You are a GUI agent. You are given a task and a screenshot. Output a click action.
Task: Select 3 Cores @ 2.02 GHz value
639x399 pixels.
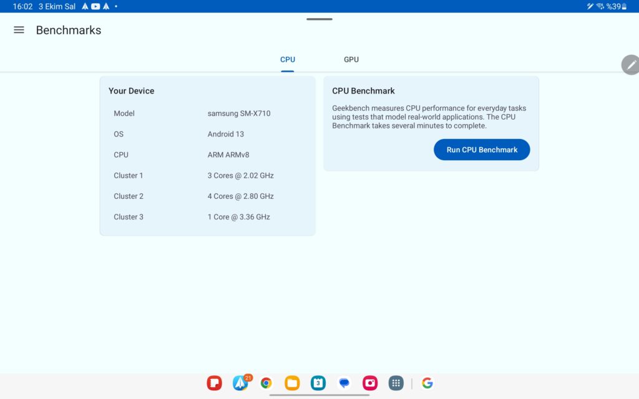point(240,175)
